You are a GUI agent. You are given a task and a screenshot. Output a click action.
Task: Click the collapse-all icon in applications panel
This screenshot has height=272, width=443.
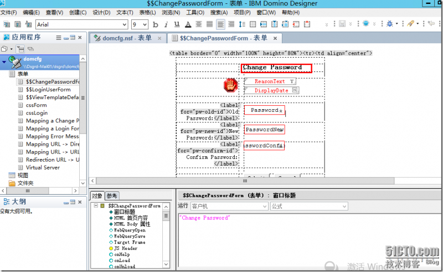30,49
